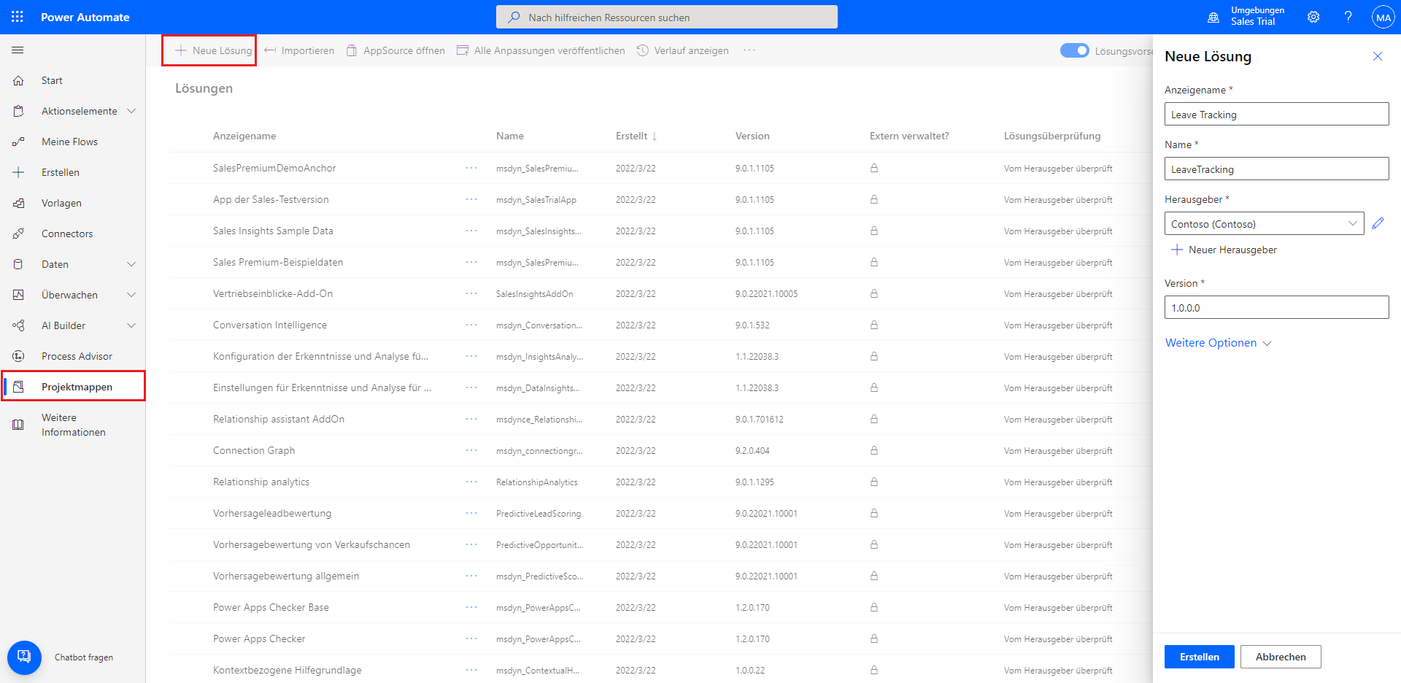Click the Start home icon in sidebar
The image size is (1401, 683).
pyautogui.click(x=19, y=80)
